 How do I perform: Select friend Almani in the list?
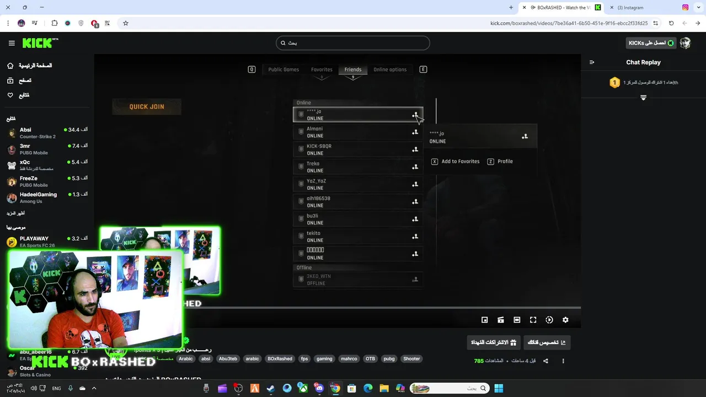[x=358, y=132]
